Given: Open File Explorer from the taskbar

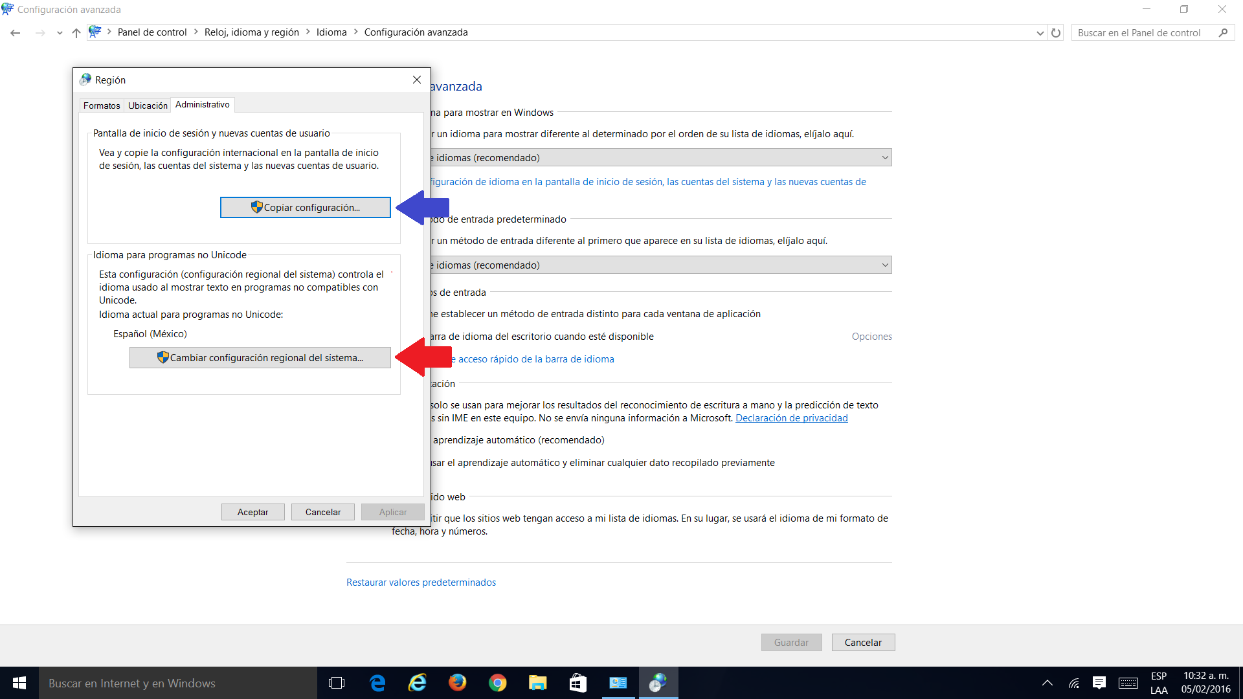Looking at the screenshot, I should click(x=537, y=683).
